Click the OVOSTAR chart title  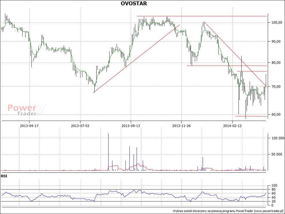[134, 3]
